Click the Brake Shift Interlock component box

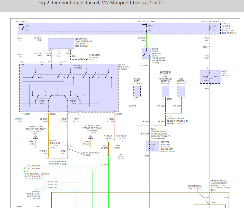point(137,91)
